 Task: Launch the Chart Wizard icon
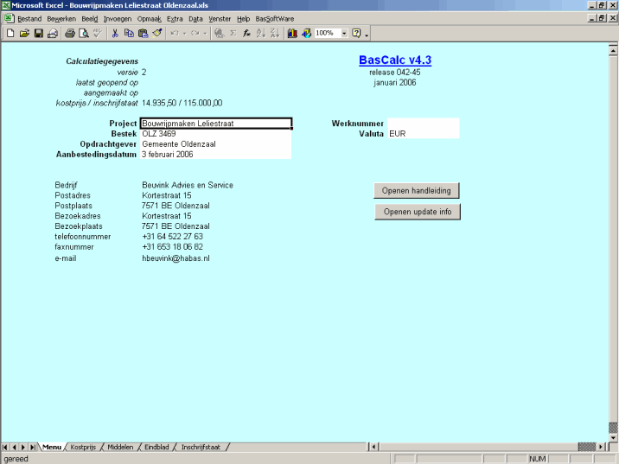292,33
